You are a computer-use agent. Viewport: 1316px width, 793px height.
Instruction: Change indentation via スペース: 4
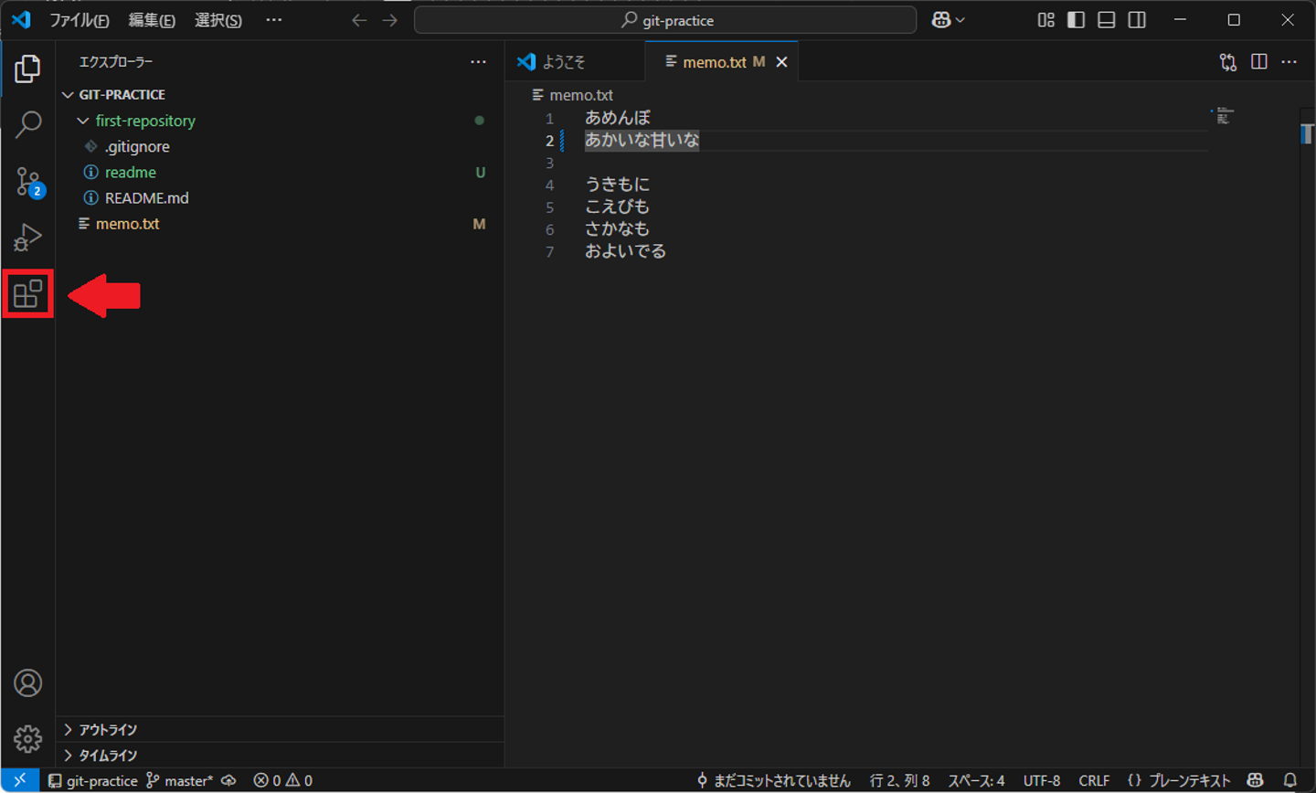pos(976,780)
